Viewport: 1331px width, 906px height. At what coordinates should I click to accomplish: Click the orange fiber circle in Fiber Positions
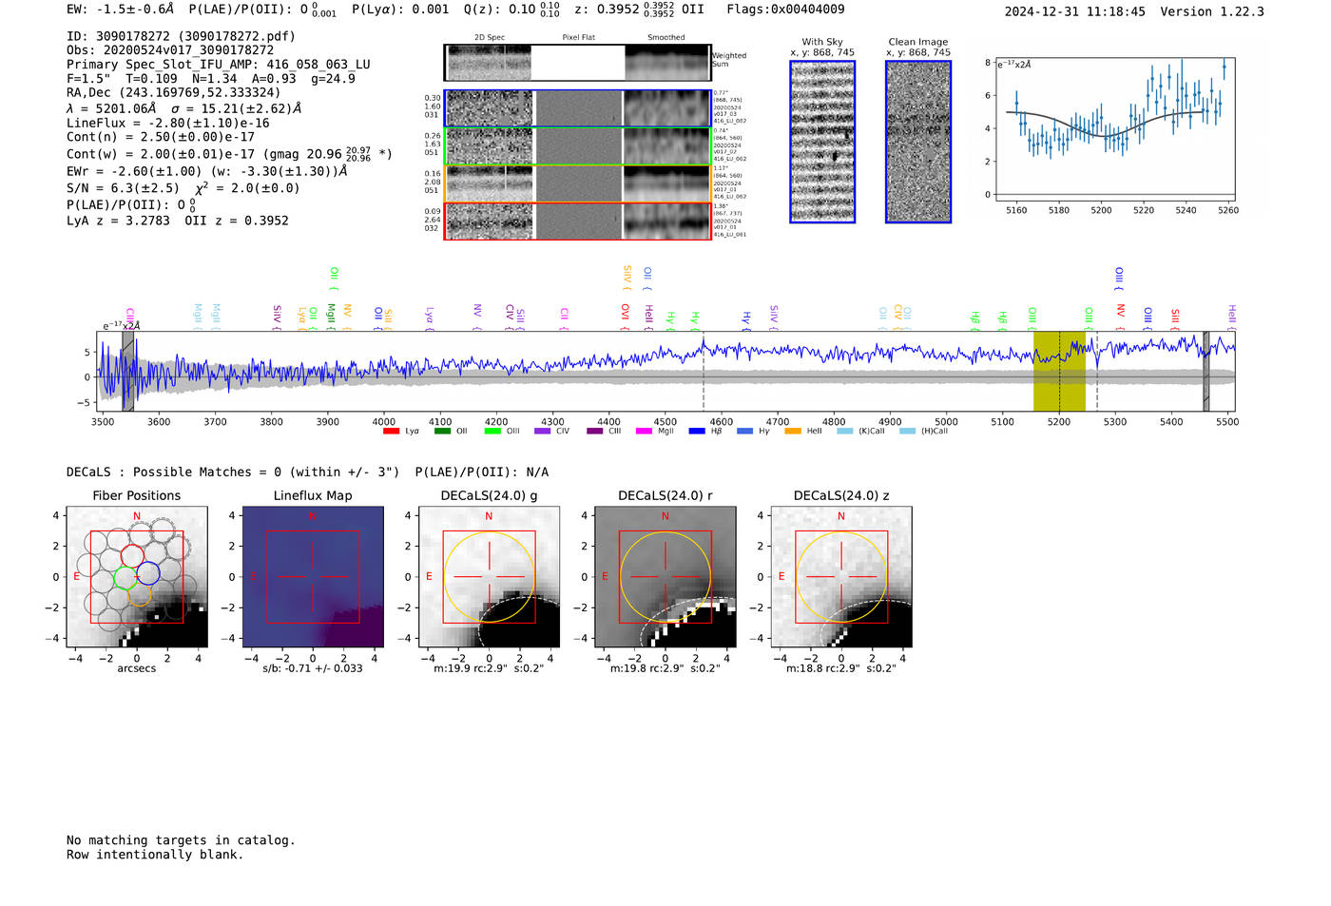pos(139,594)
